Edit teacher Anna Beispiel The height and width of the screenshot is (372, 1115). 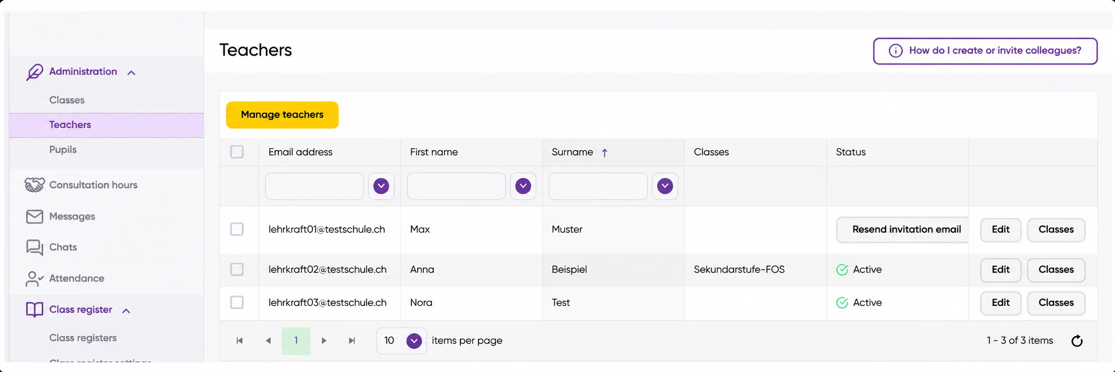point(1000,270)
